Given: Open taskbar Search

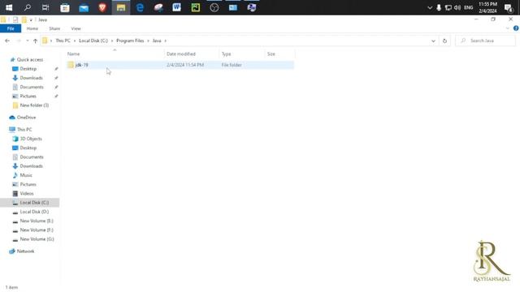Looking at the screenshot, I should coord(28,7).
